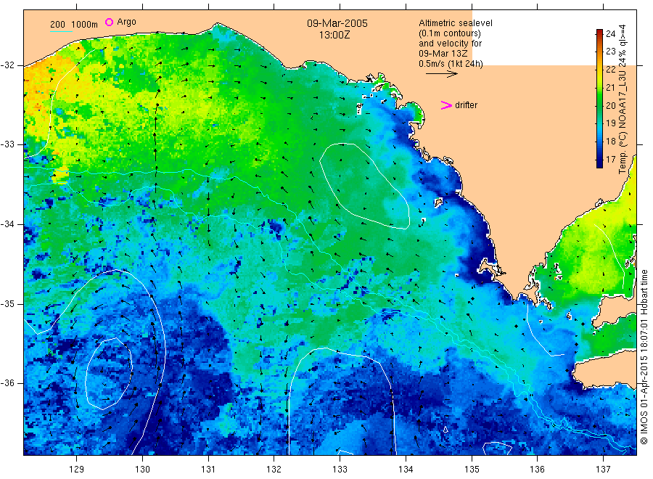
Task: Click color bar value 22
Action: point(610,69)
